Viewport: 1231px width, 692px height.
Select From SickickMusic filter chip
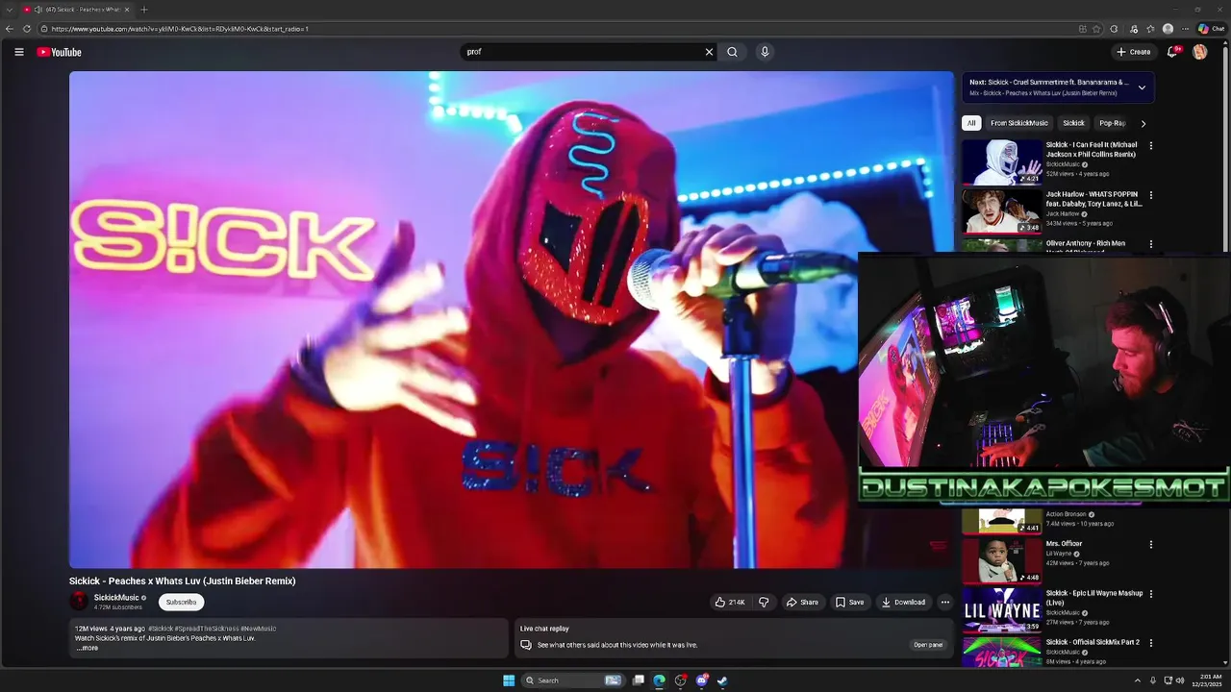coord(1019,123)
